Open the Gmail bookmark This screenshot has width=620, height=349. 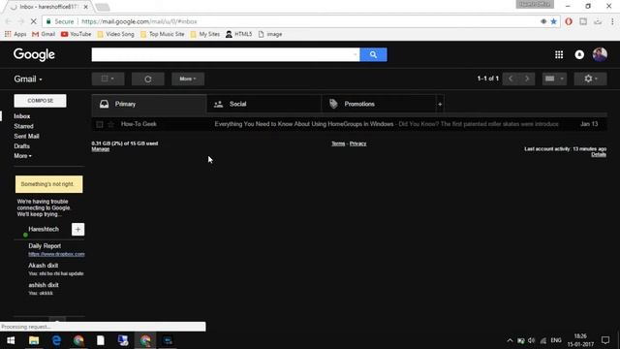point(44,35)
